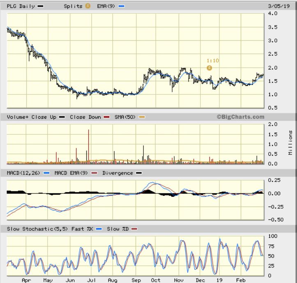Click the 'Apr' month axis label
The width and height of the screenshot is (297, 283).
26,280
